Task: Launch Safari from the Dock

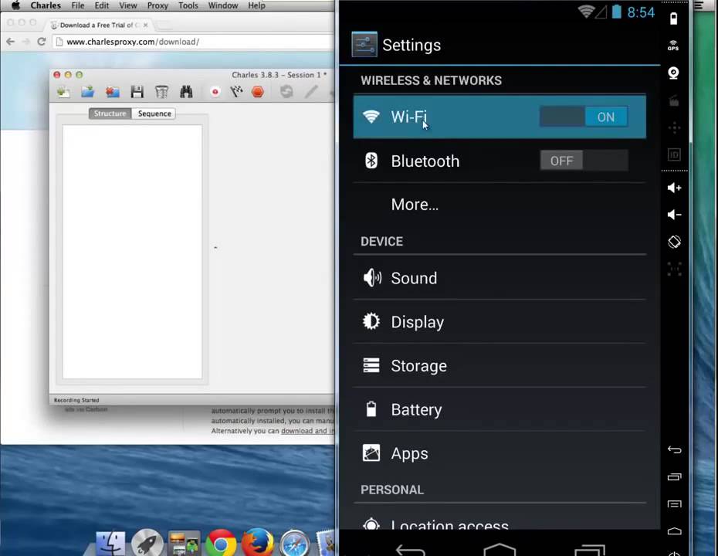Action: [294, 544]
